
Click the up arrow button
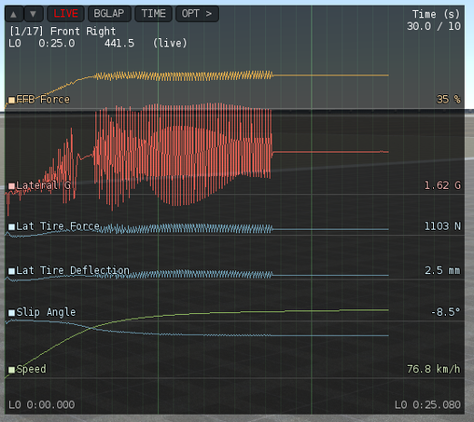[x=14, y=14]
